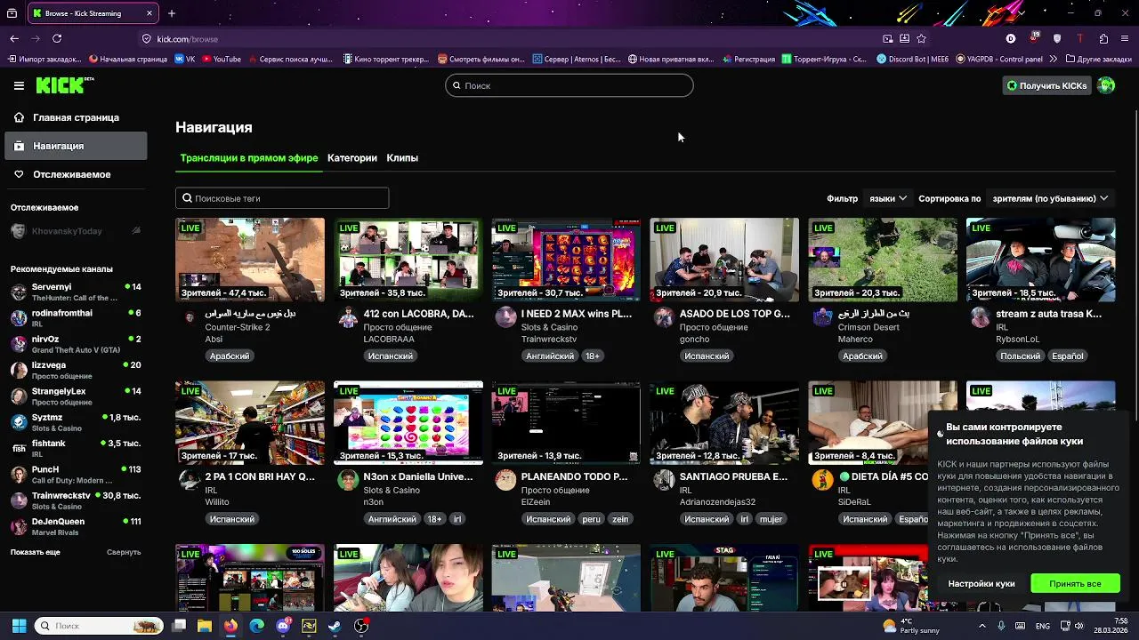1139x640 pixels.
Task: Open the hamburger sidebar menu
Action: pyautogui.click(x=19, y=85)
